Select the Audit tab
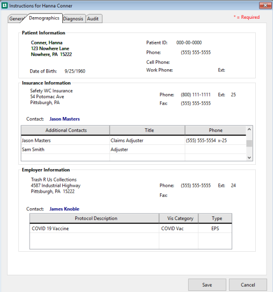 [93, 19]
